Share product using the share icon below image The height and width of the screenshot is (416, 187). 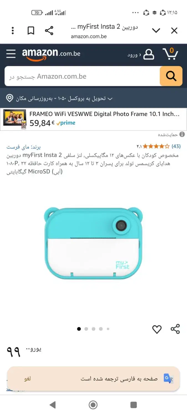[175, 329]
